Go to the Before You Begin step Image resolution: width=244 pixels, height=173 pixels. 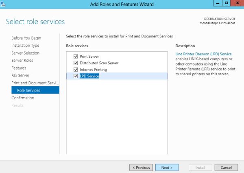pos(26,38)
